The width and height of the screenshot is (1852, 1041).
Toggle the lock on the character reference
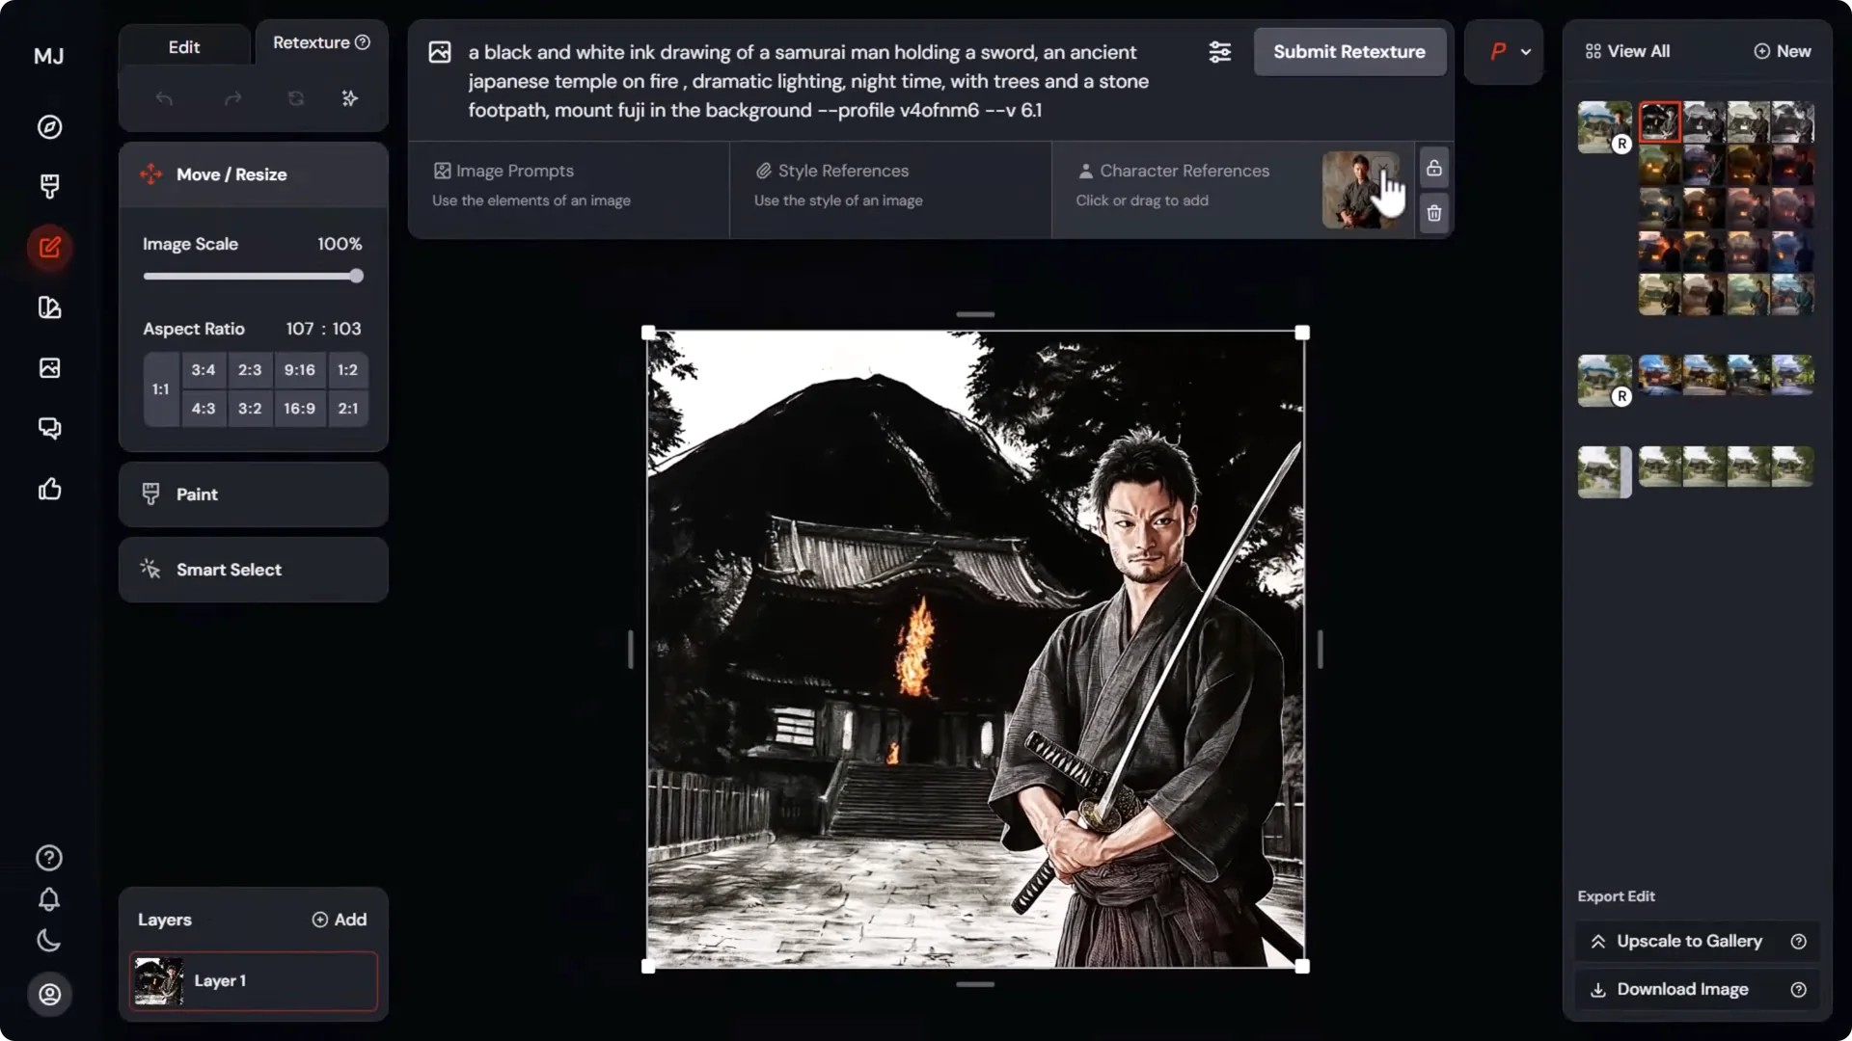tap(1433, 168)
